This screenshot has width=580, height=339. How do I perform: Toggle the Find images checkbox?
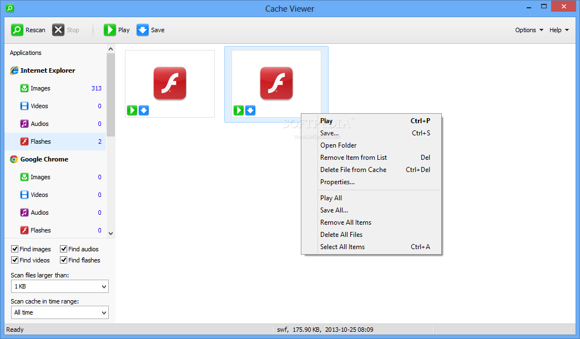coord(15,249)
